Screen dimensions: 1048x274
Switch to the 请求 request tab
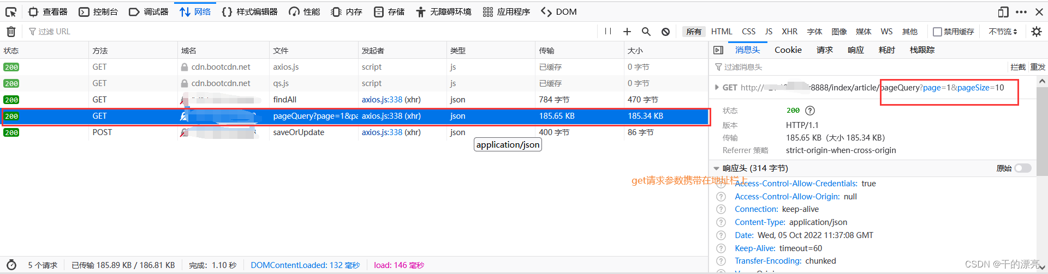pyautogui.click(x=825, y=50)
